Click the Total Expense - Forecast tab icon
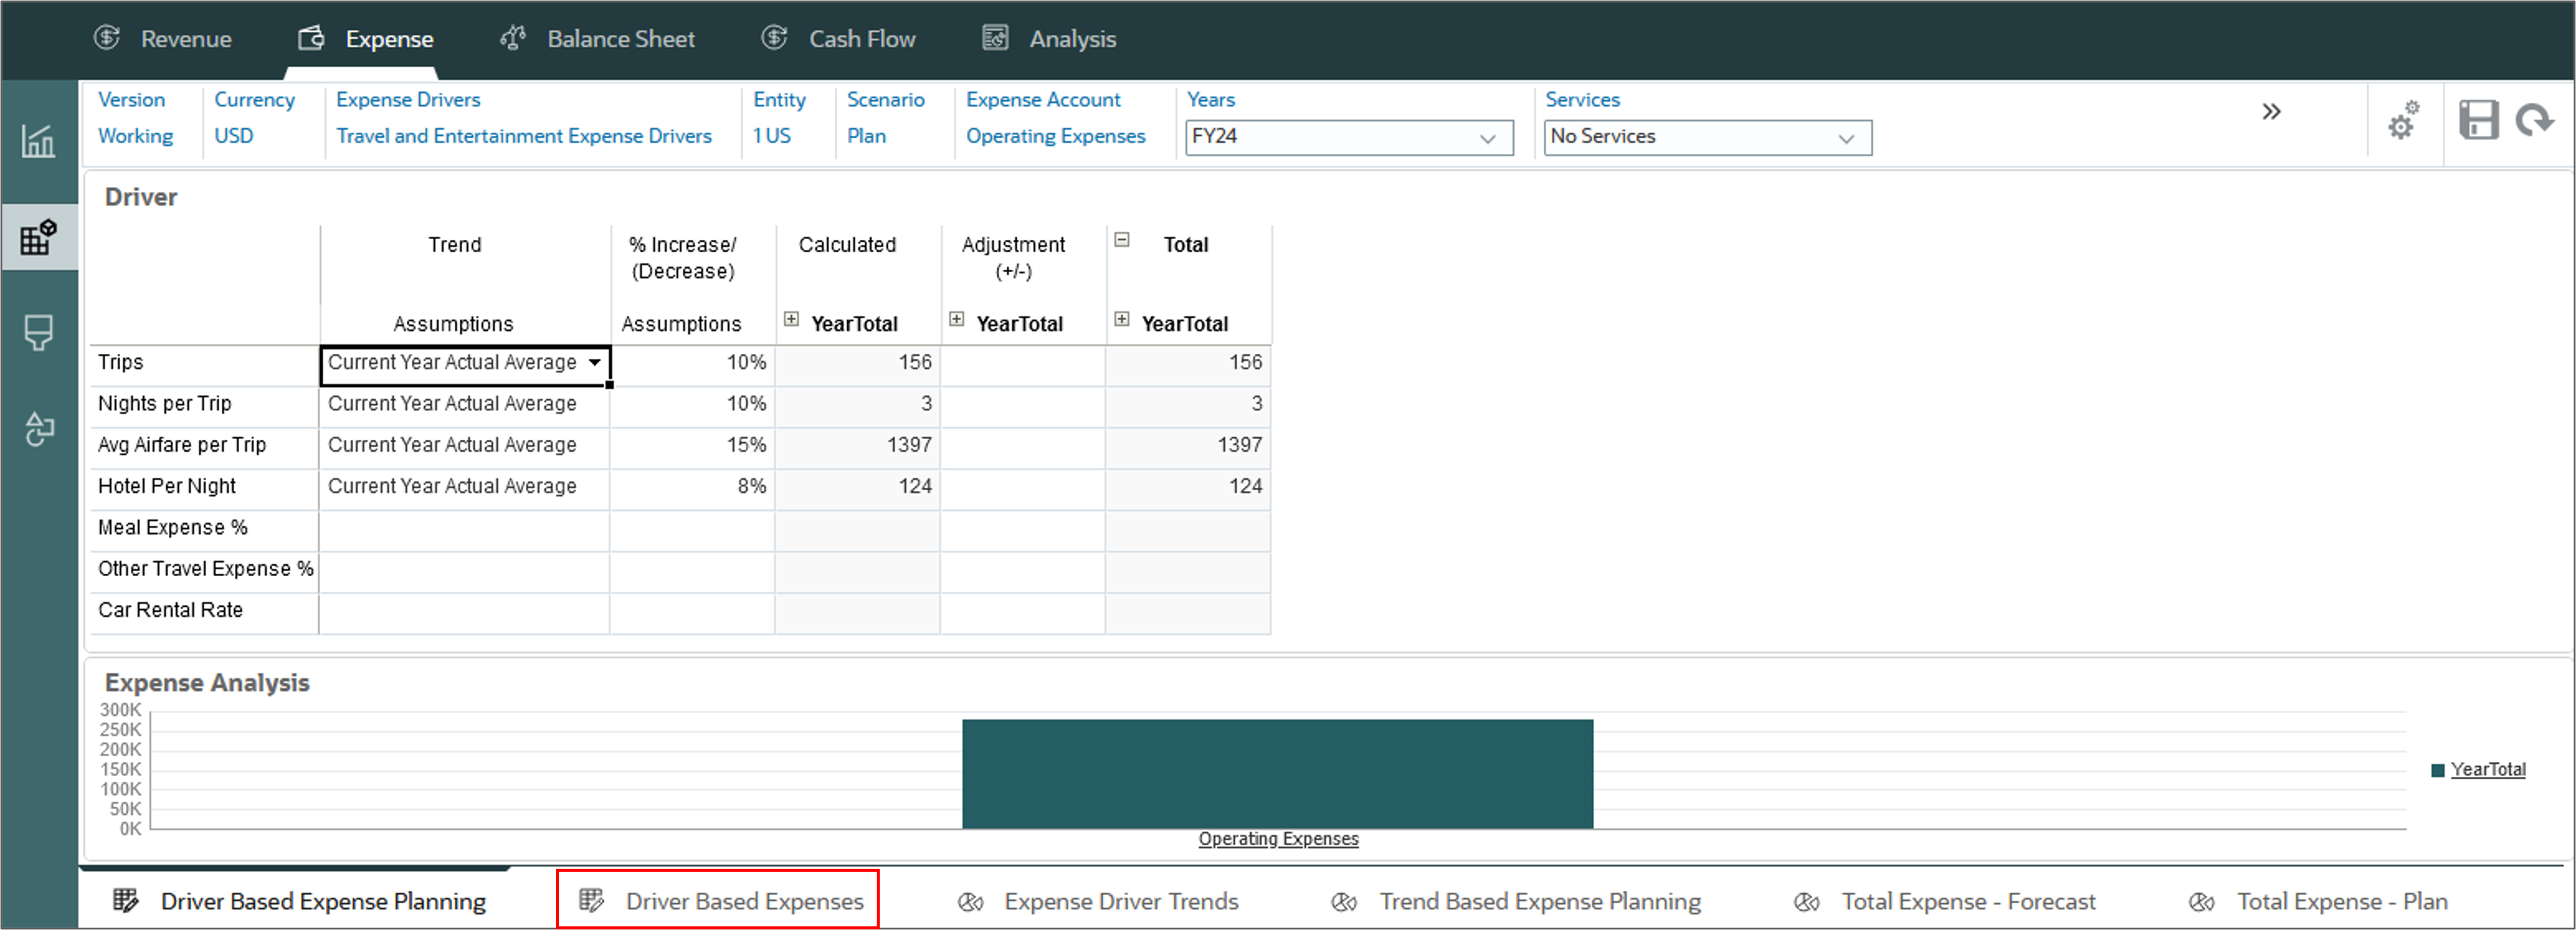 1806,902
